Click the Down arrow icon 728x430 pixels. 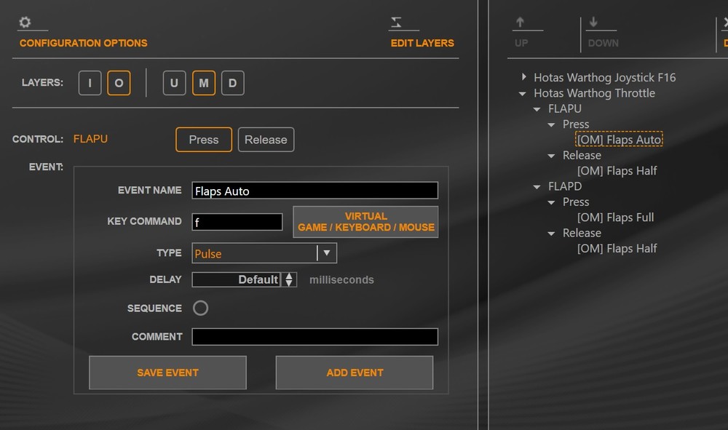pyautogui.click(x=593, y=22)
